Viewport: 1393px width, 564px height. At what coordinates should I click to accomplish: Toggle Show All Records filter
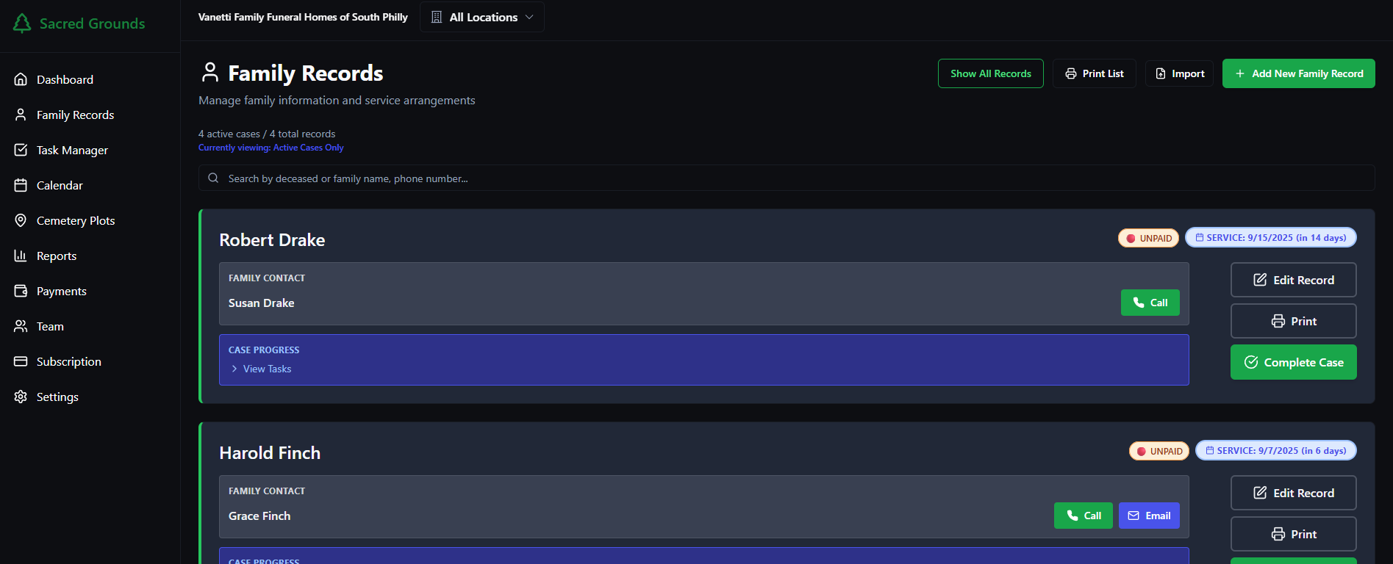point(990,73)
